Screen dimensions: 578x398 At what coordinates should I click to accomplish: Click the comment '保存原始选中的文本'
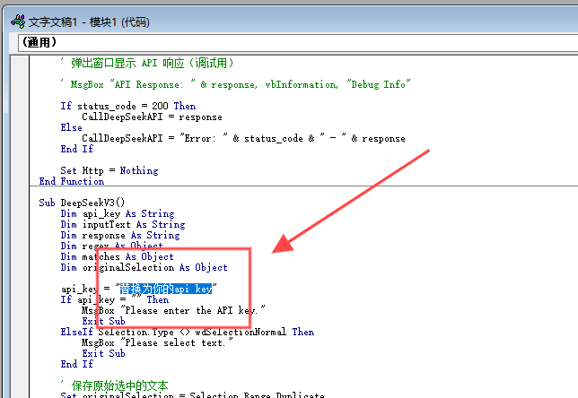click(x=115, y=385)
